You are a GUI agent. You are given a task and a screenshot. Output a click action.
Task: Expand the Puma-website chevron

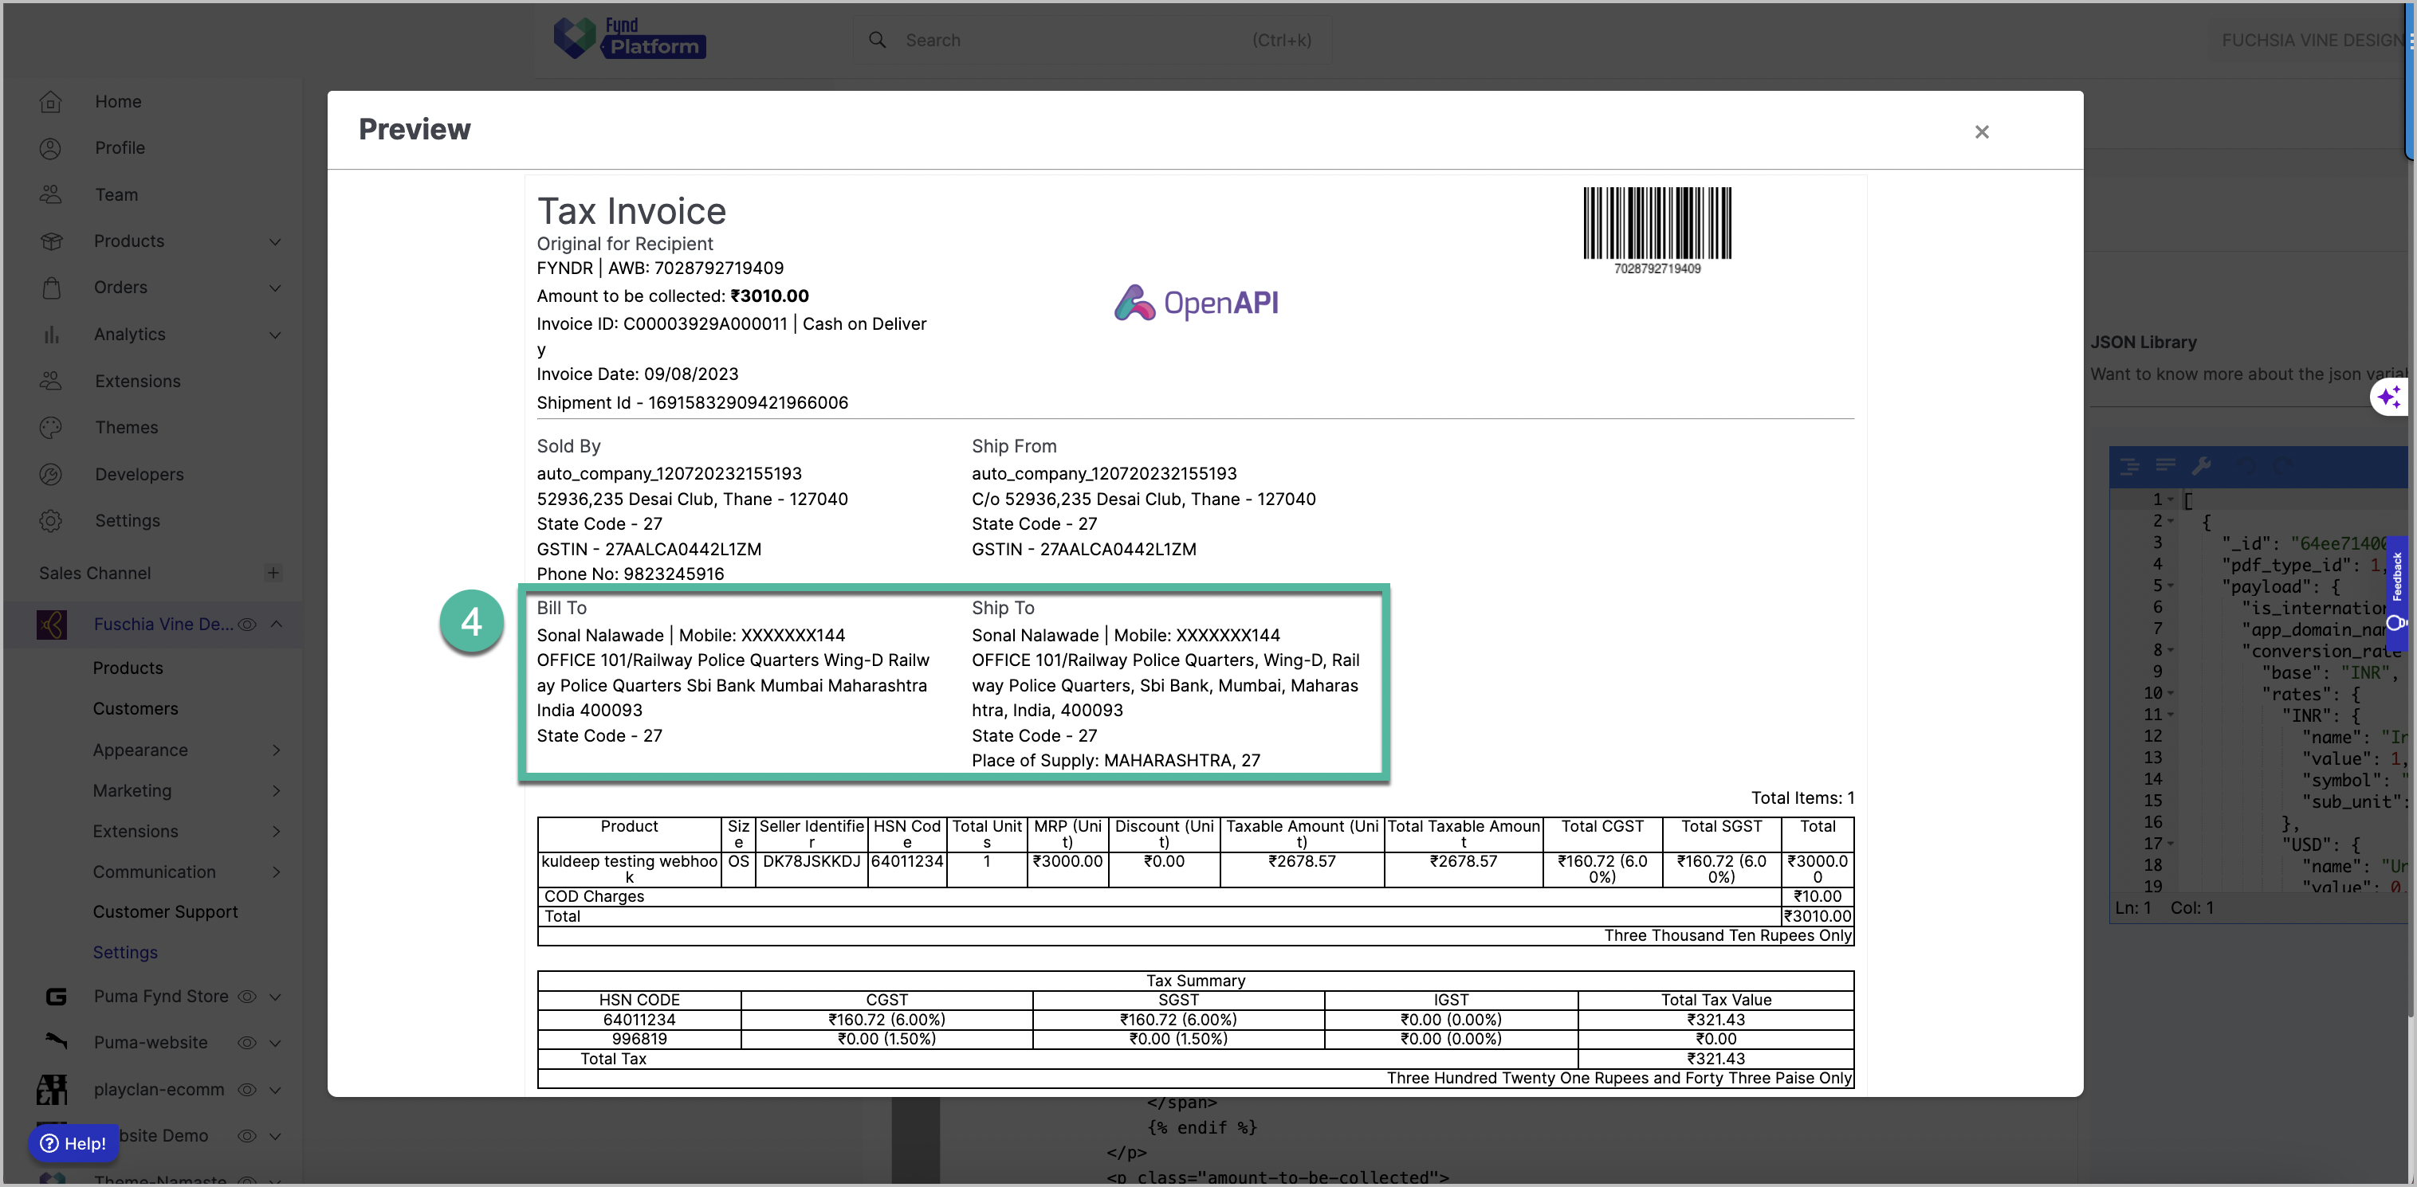point(275,1043)
